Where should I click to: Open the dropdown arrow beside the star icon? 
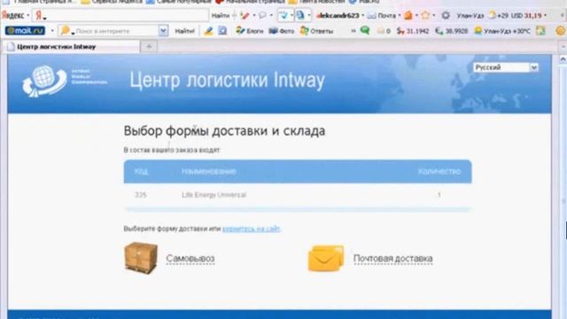(433, 16)
